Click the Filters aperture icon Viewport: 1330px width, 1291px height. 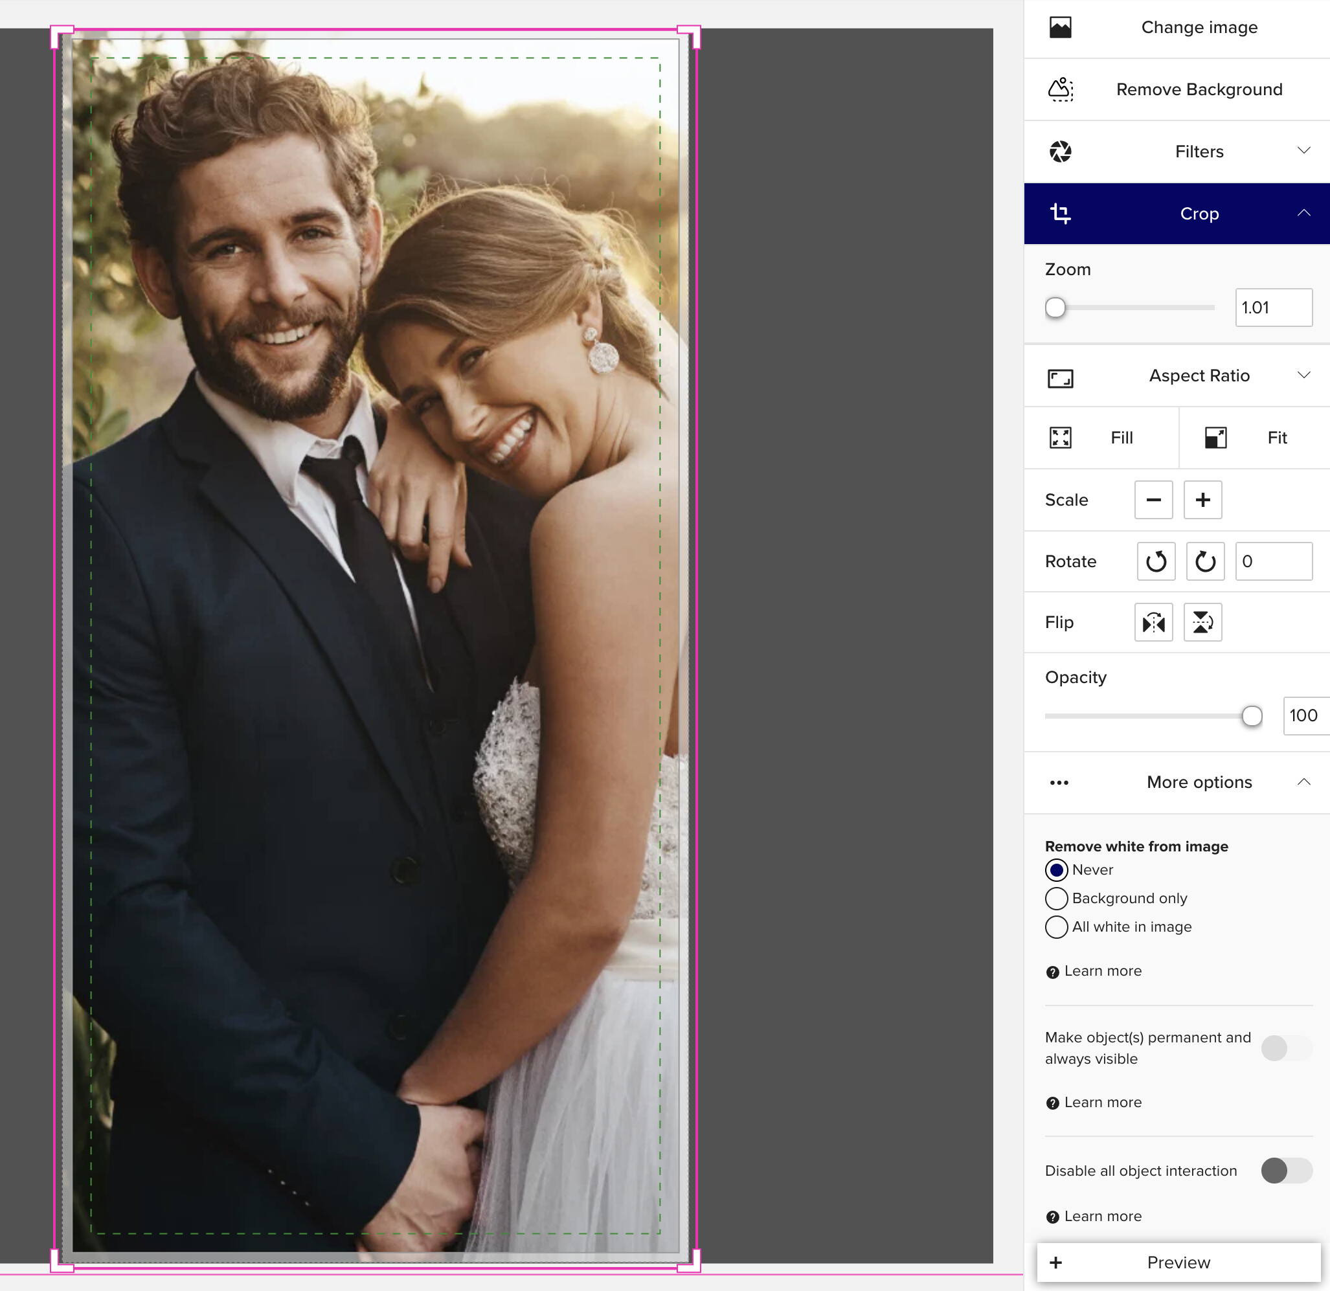(1060, 152)
